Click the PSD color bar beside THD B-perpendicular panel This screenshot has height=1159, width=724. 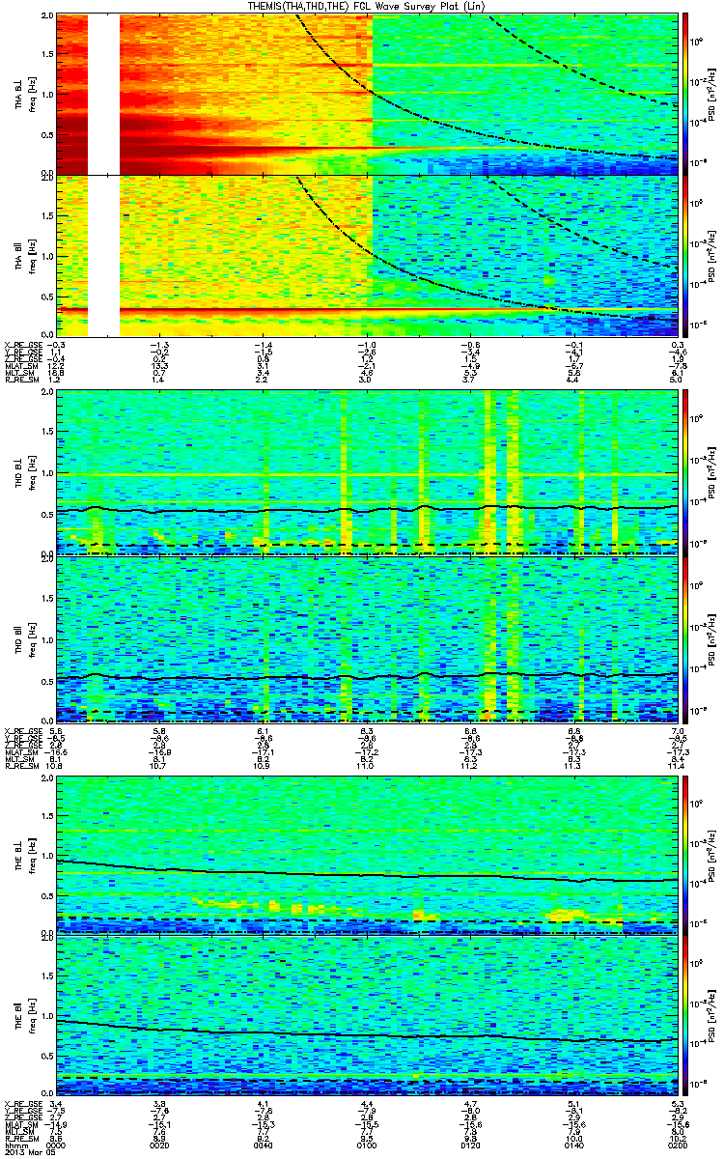684,472
